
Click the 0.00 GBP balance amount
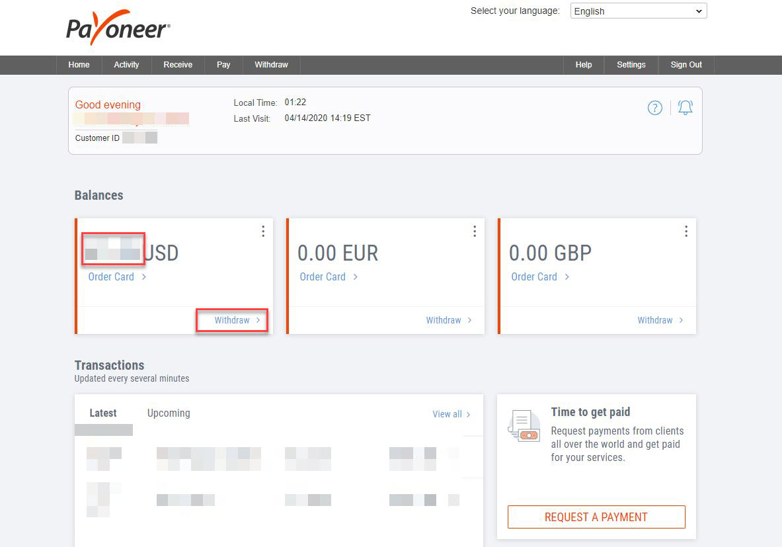tap(550, 253)
